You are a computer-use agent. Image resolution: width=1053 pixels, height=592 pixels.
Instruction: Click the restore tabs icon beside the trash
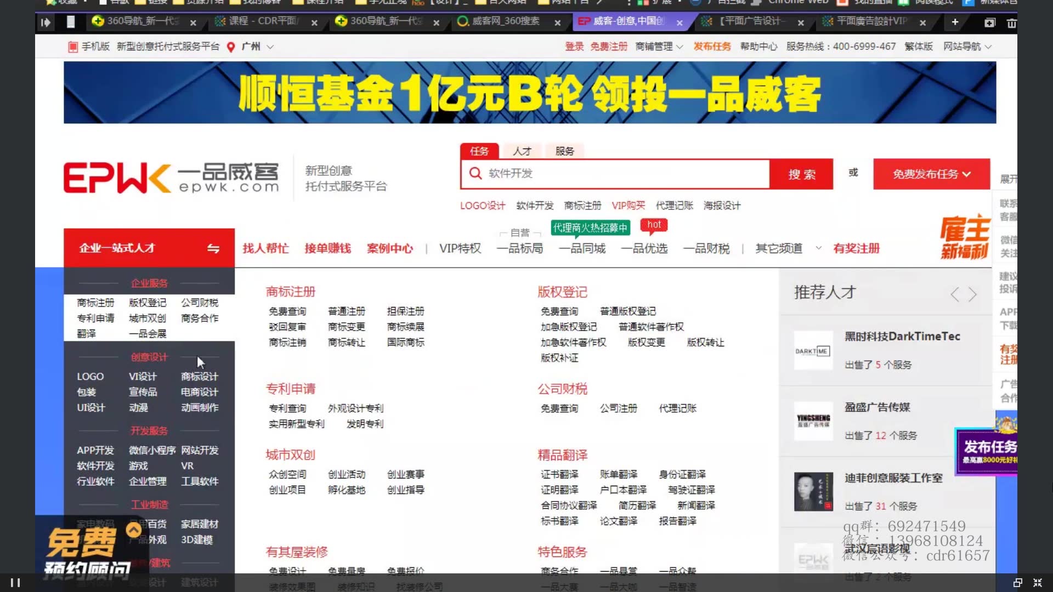(x=989, y=22)
